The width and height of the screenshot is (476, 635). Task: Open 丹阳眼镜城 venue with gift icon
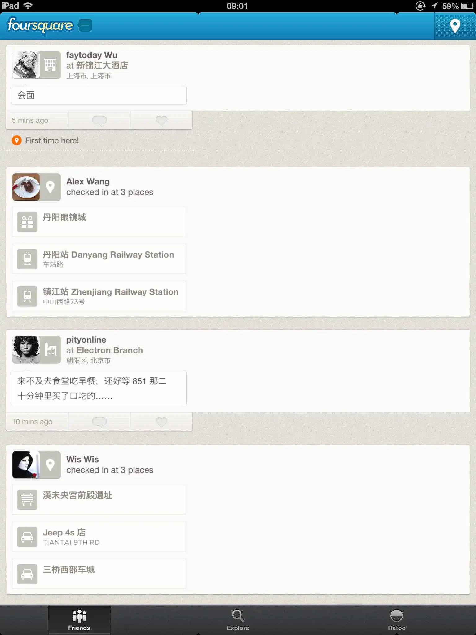click(99, 222)
